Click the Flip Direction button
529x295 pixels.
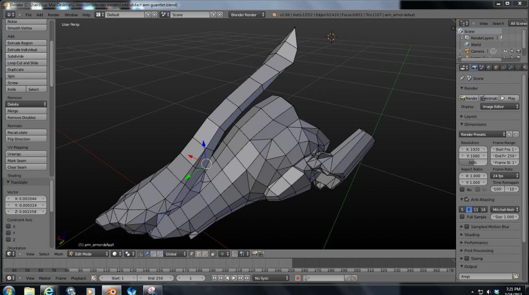(26, 139)
